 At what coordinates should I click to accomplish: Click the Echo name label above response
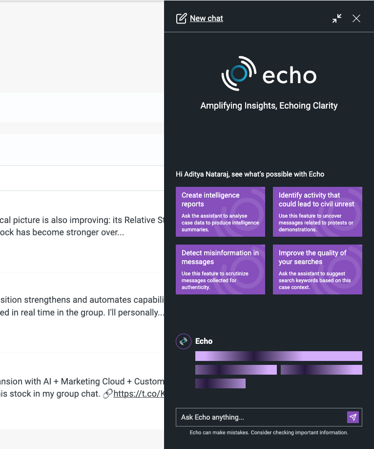(x=204, y=341)
